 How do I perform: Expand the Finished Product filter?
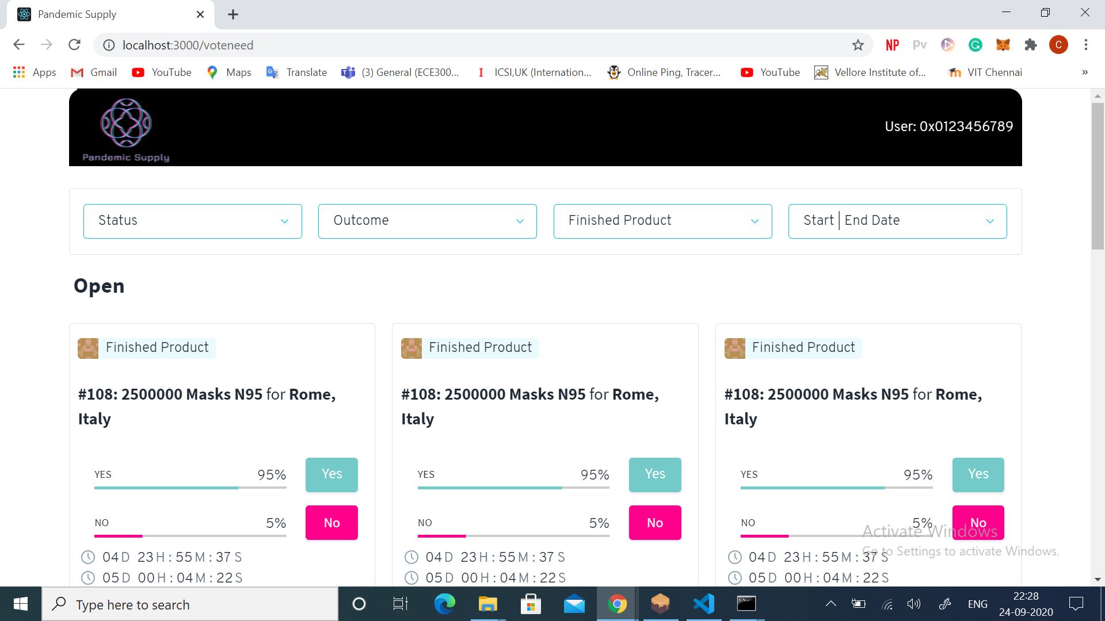point(662,221)
